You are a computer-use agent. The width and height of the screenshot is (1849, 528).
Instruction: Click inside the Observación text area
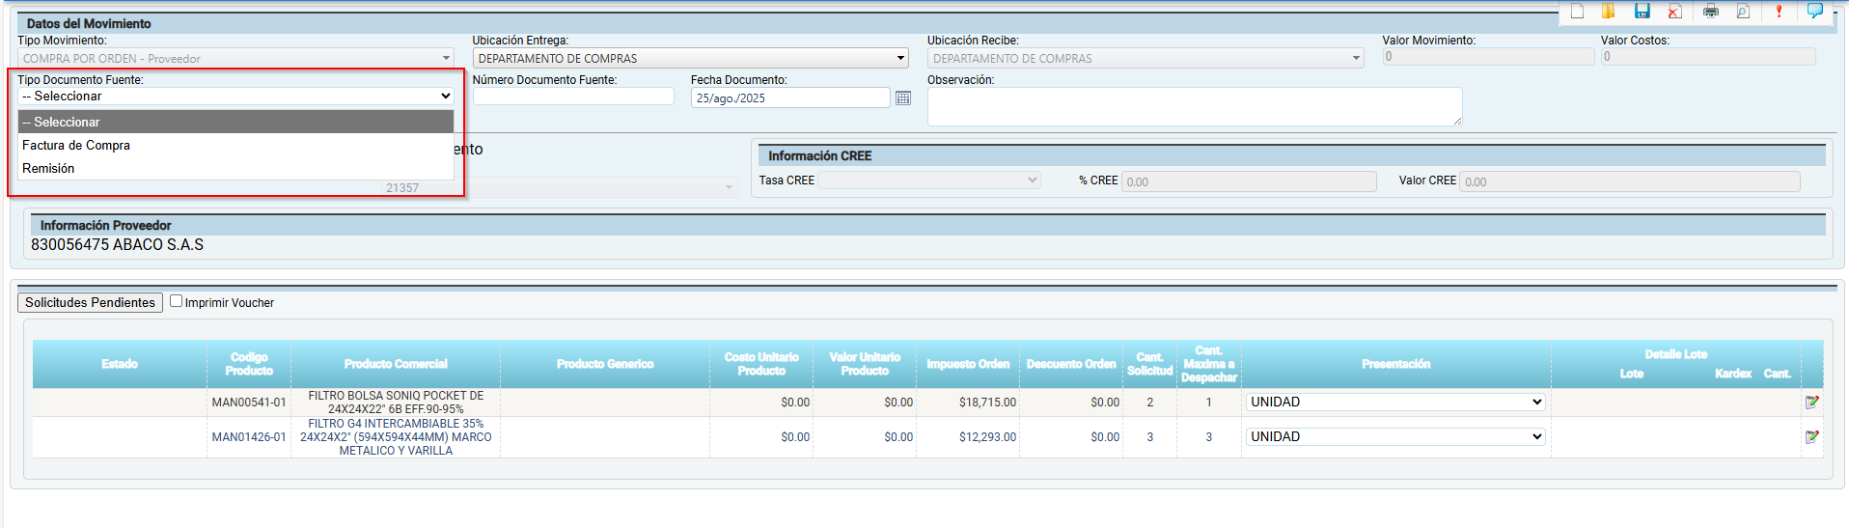(x=1194, y=106)
